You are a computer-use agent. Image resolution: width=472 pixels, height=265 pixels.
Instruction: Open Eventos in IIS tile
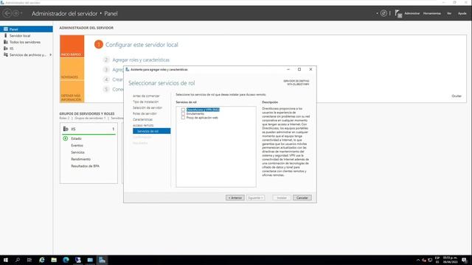[x=77, y=146]
